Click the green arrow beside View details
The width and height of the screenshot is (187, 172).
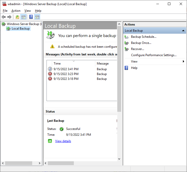50,141
